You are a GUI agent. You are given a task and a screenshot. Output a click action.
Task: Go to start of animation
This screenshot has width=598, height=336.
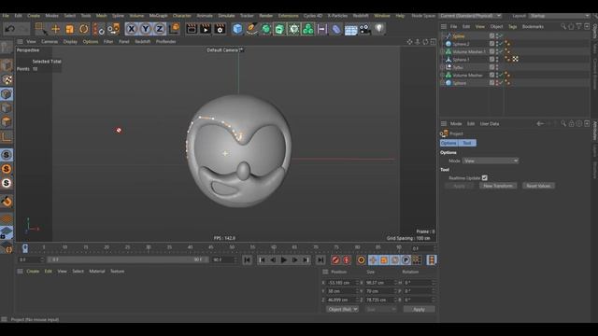coord(247,260)
